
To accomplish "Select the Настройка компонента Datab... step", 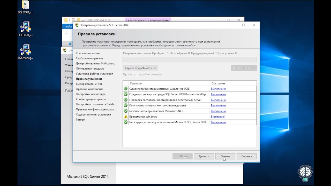I will tap(96, 104).
